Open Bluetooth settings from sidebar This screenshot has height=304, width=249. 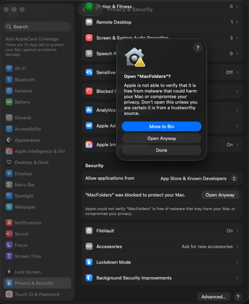pyautogui.click(x=37, y=80)
